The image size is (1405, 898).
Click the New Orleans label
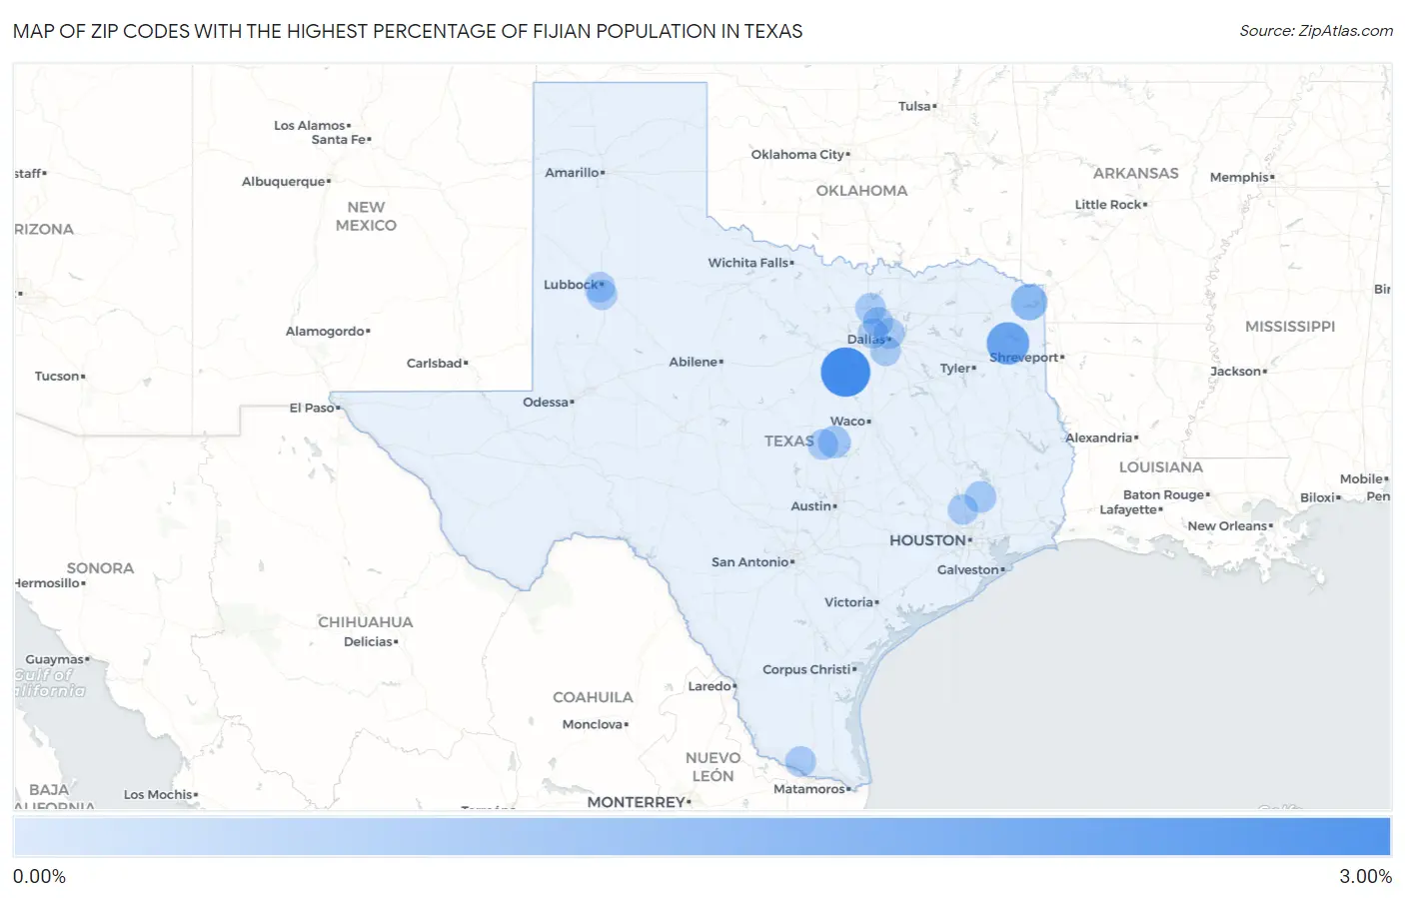pyautogui.click(x=1227, y=526)
